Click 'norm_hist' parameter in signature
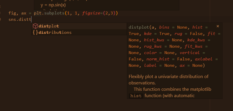Image resolution: width=233 pixels, height=111 pixels. tap(158, 59)
